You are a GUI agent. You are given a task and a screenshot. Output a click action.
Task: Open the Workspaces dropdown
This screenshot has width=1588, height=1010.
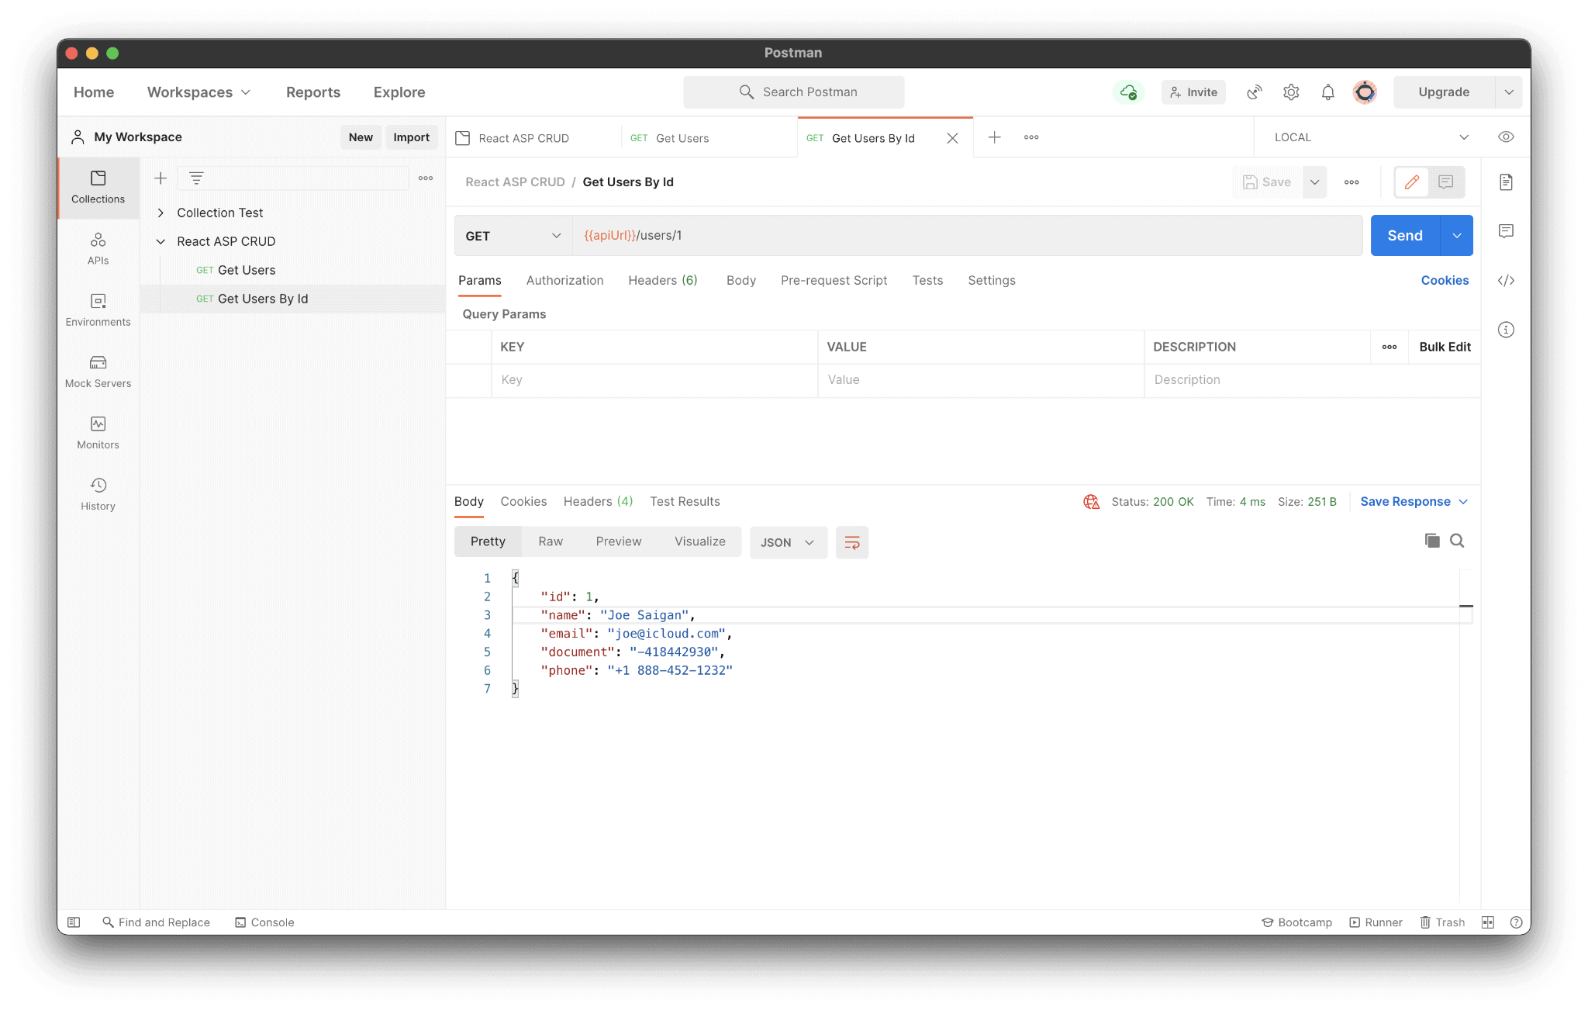click(198, 92)
